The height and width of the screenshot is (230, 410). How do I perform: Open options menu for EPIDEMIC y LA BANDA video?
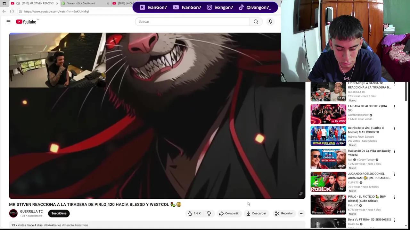tap(394, 84)
